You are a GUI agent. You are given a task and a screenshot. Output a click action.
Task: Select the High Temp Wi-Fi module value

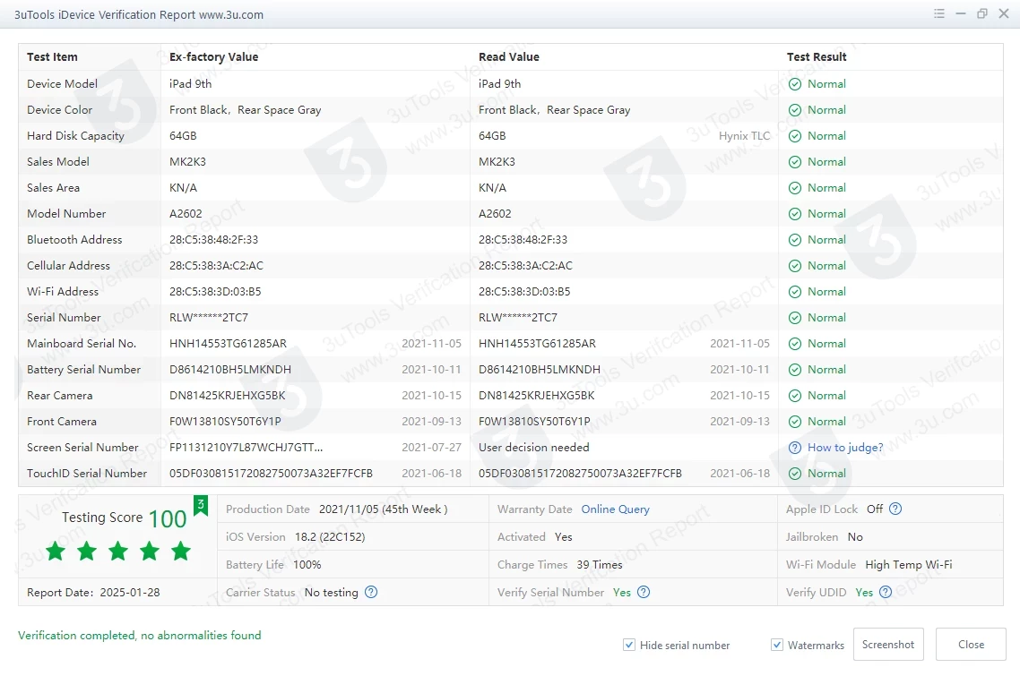coord(908,565)
